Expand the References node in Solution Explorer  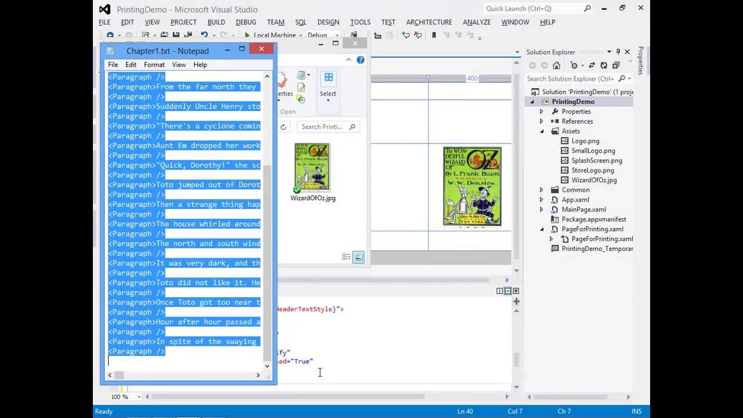[542, 121]
